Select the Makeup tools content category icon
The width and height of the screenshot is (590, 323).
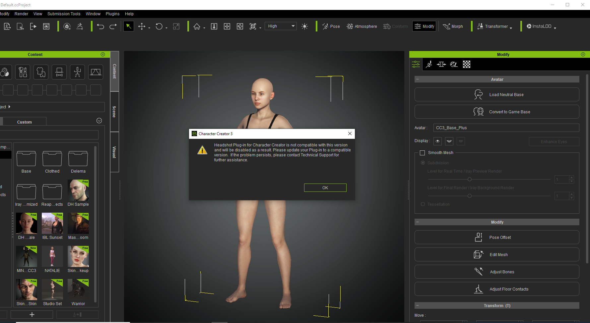23,72
